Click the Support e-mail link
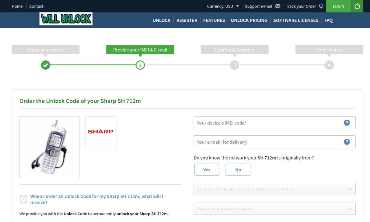Screen dimensions: 370x222 point(258,6)
